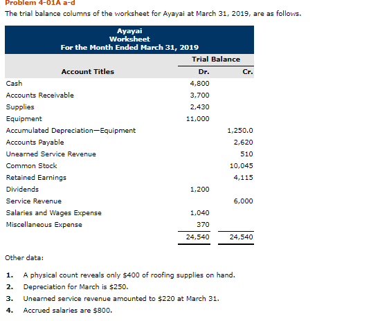371x321 pixels.
Task: Click the Cash debit amount 4,800
Action: click(x=199, y=84)
